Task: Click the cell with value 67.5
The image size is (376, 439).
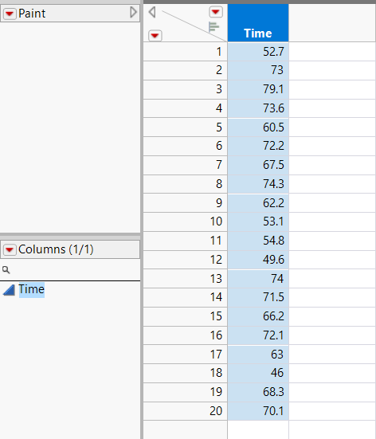Action: point(258,165)
